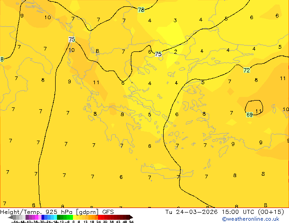Click the grey left arrow of the colour scale
The image size is (289, 223).
[x=10, y=217]
